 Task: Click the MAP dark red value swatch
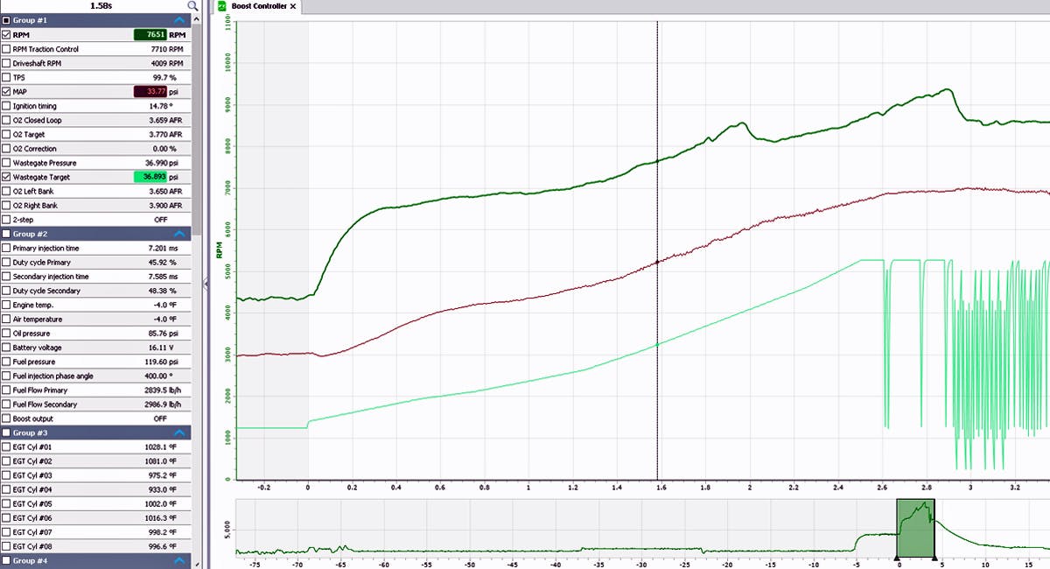tap(150, 92)
